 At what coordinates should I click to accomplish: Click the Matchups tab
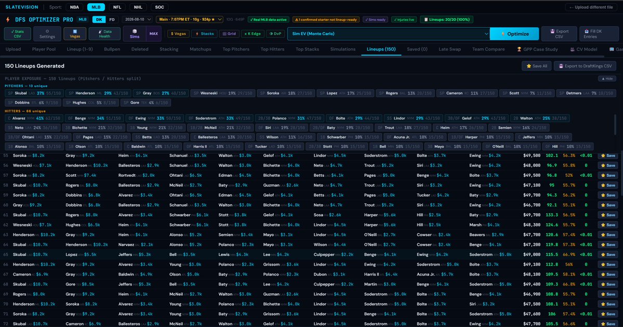pos(200,49)
